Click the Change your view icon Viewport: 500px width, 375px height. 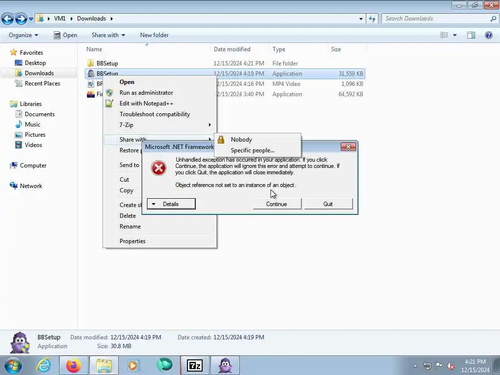[x=444, y=35]
